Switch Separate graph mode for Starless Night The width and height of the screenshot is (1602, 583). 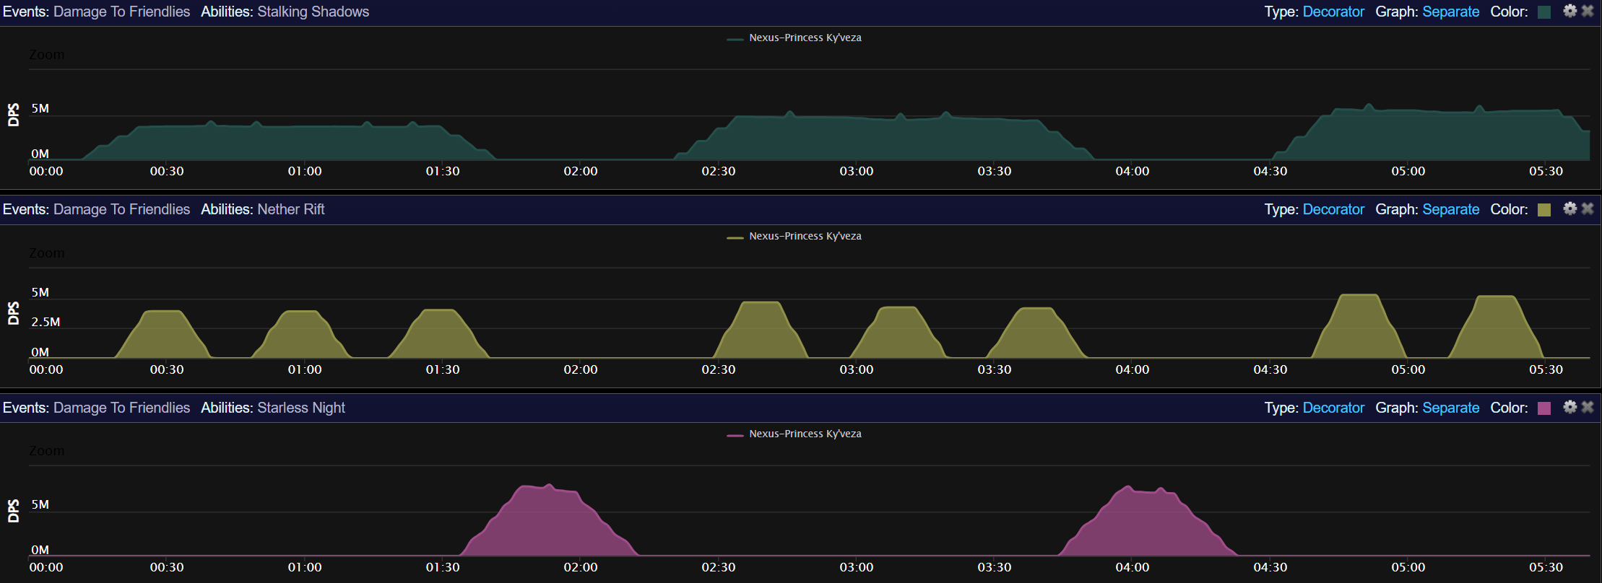1450,408
